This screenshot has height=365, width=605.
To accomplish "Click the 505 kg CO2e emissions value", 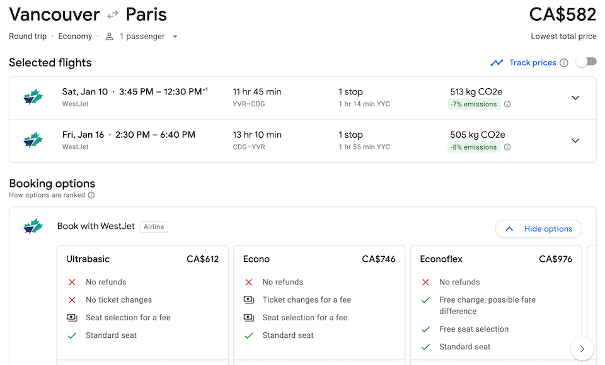I will coord(477,135).
